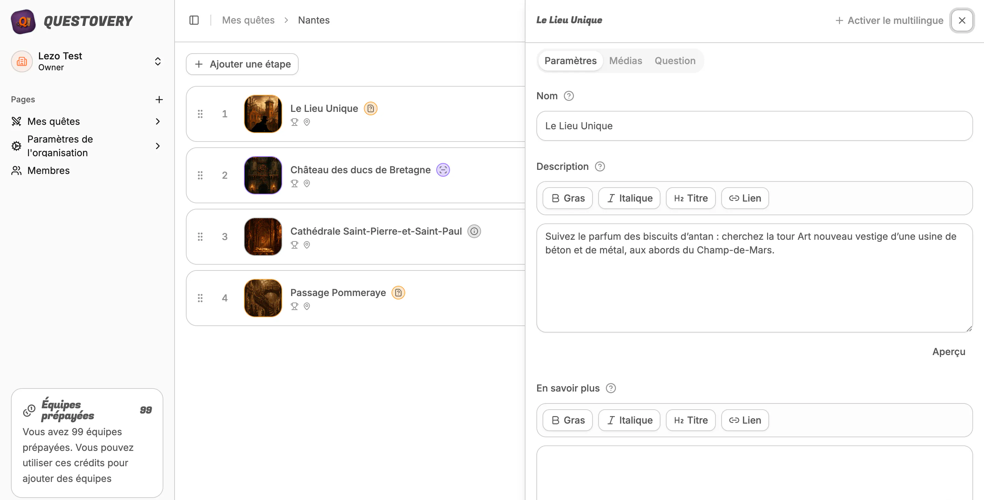Click the Membres people icon
984x500 pixels.
click(16, 171)
